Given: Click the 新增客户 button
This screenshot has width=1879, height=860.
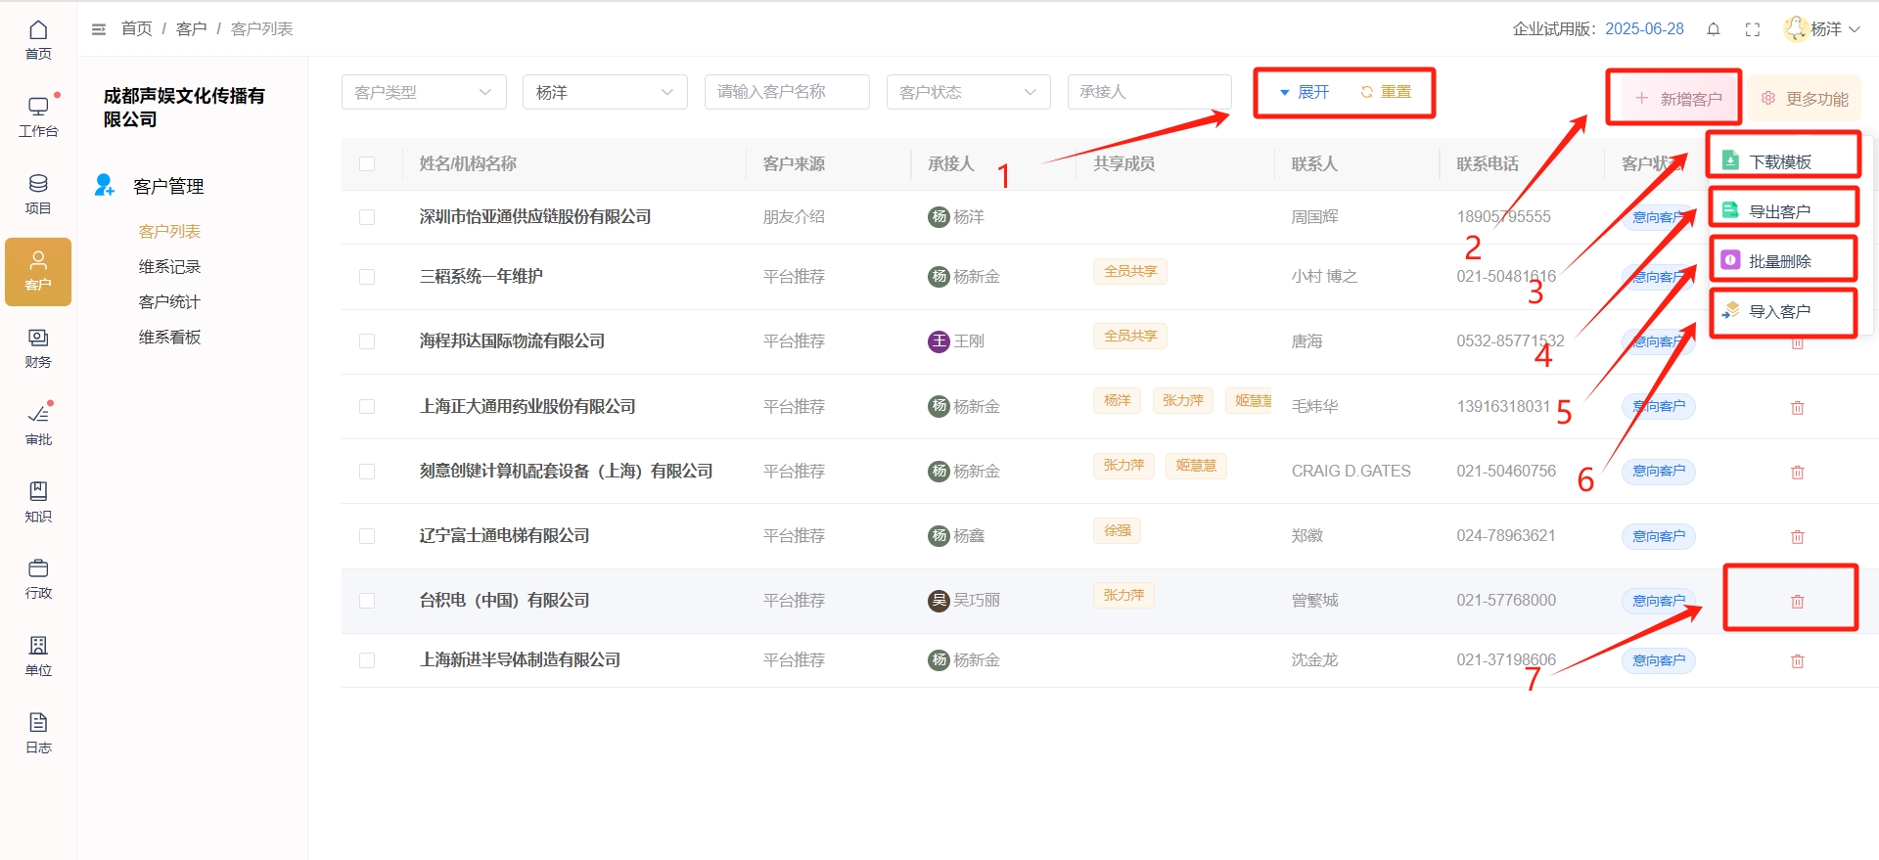Looking at the screenshot, I should tap(1677, 99).
